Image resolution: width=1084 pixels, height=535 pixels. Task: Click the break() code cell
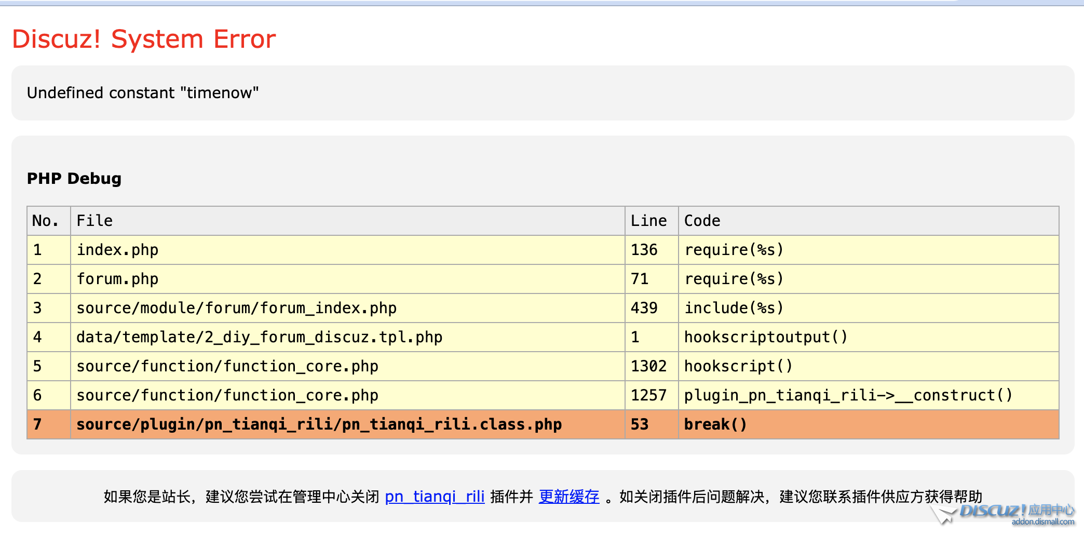[715, 424]
